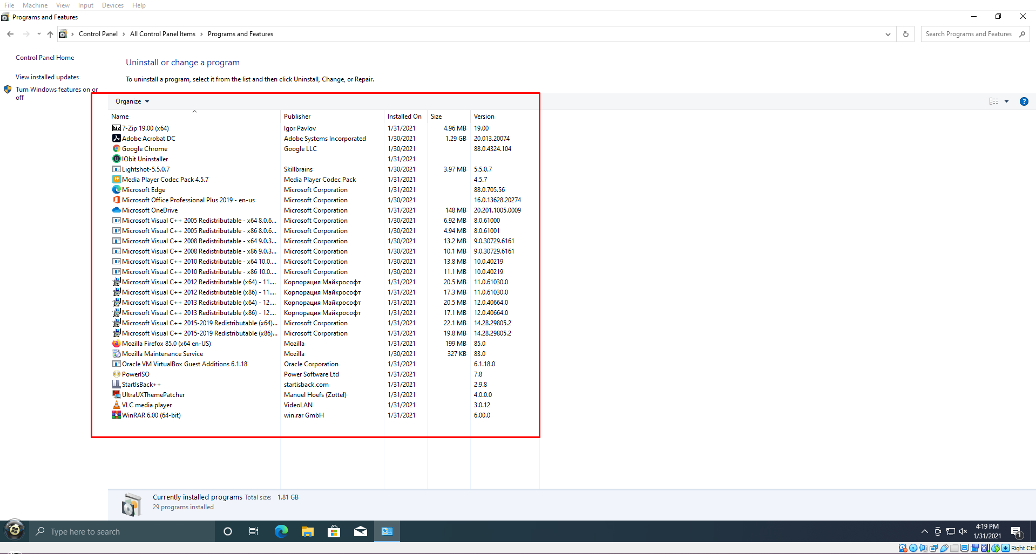Viewport: 1036px width, 554px height.
Task: Click the Task View taskbar icon
Action: [254, 531]
